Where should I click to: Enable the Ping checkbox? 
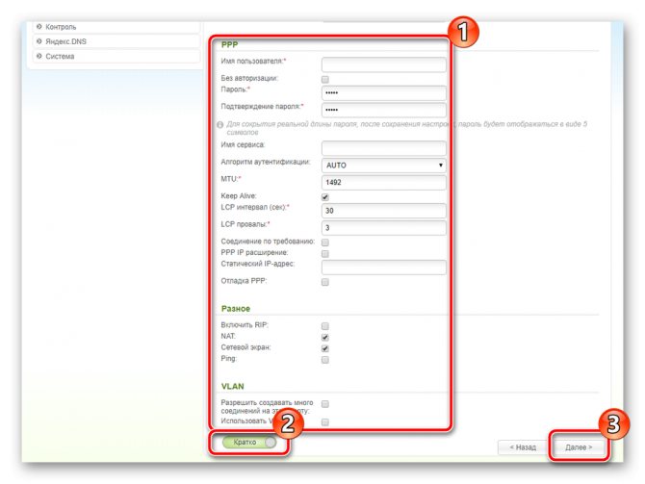(x=325, y=360)
